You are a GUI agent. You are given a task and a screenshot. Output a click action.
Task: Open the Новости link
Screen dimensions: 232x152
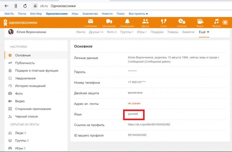(107, 14)
